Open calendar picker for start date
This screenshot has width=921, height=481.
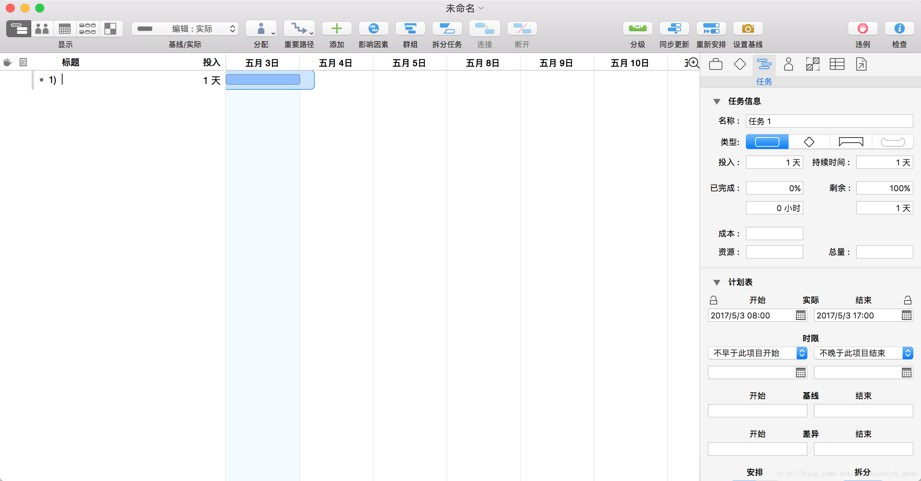tap(800, 316)
